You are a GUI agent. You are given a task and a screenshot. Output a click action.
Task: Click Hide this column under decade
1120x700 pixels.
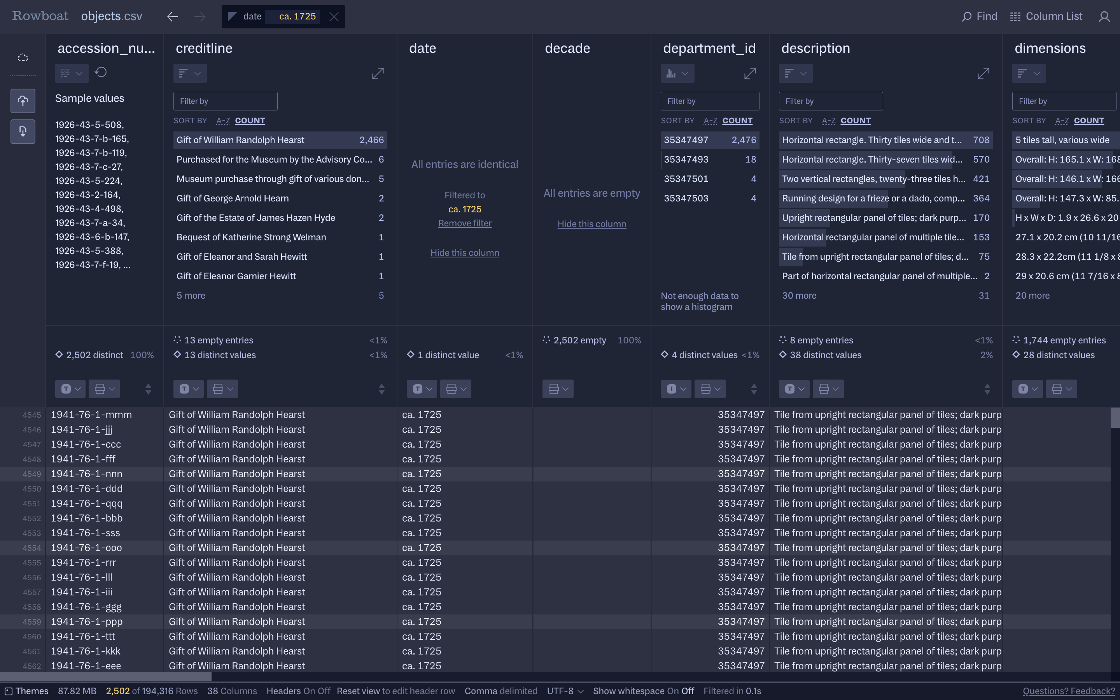591,224
